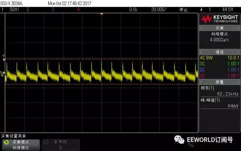Select the AC BW 10.0:1 channel row
Screen dimensions: 241x151
pyautogui.click(x=219, y=58)
